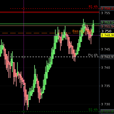
Task: Click the 3 730 price axis label
Action: (106, 104)
